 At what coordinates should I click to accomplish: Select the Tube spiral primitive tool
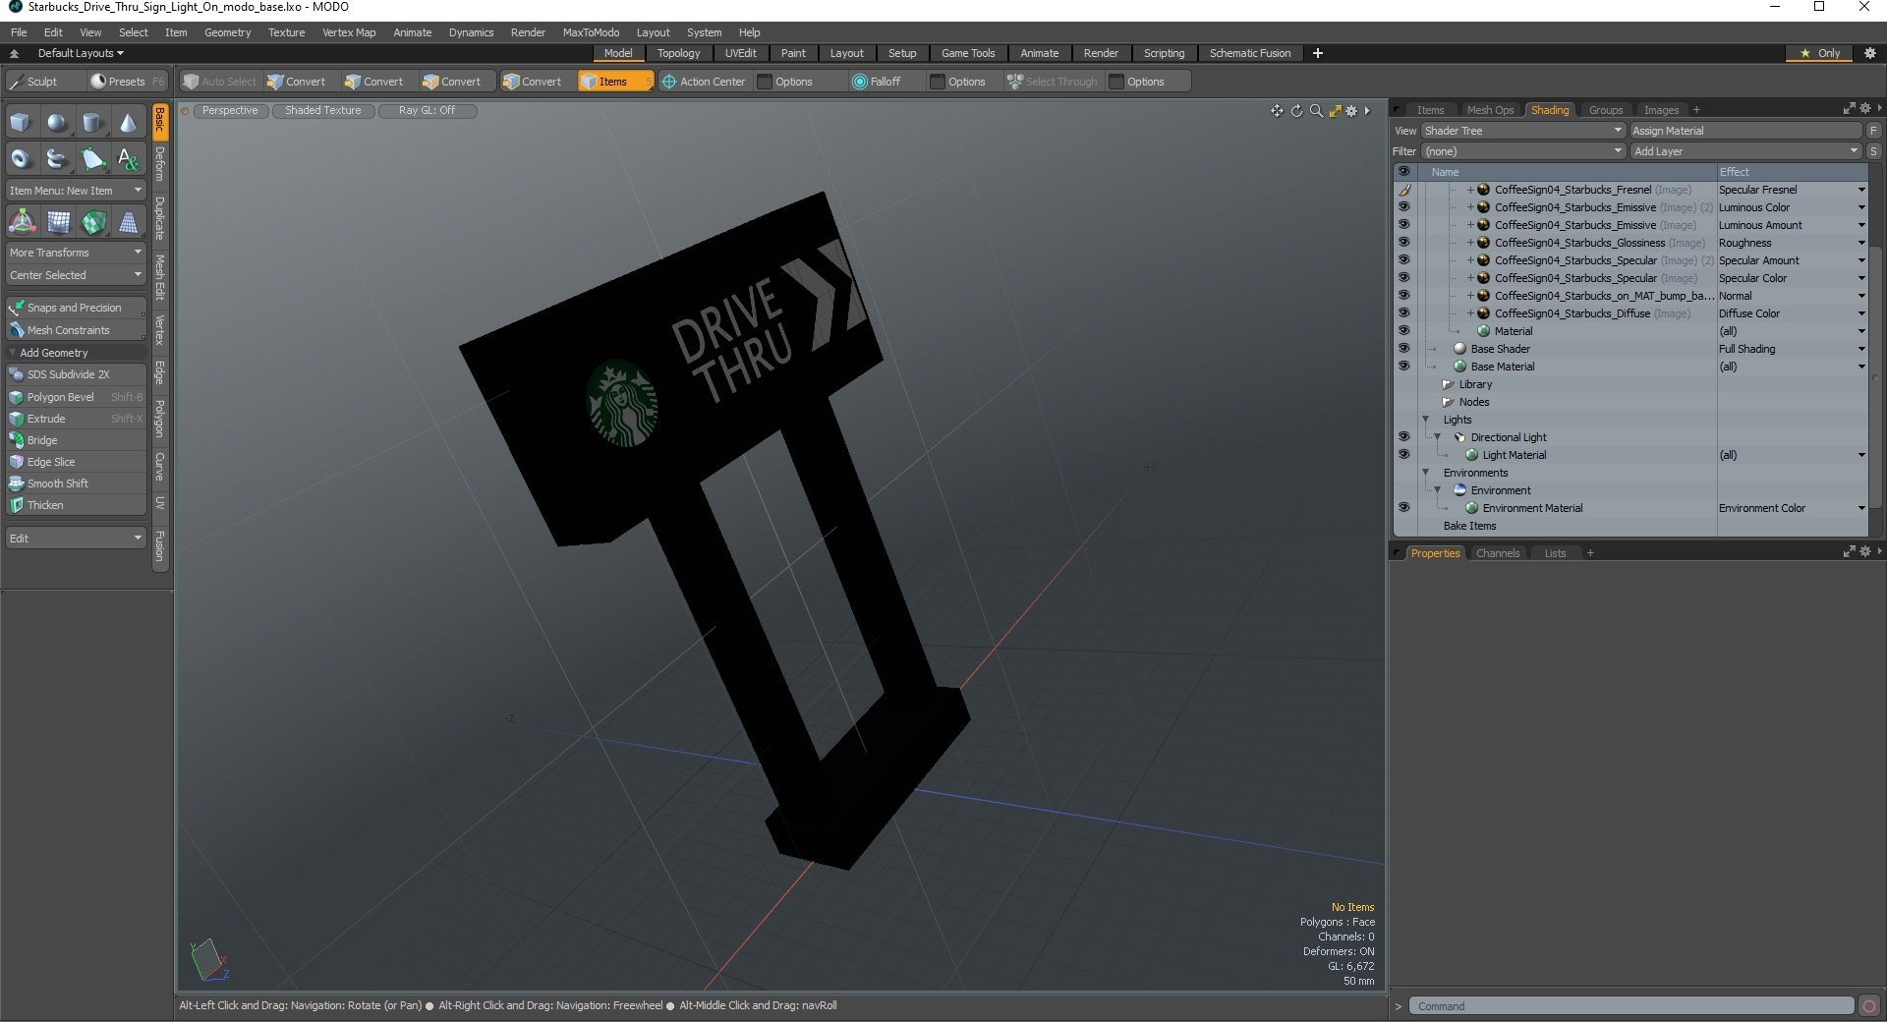point(57,158)
